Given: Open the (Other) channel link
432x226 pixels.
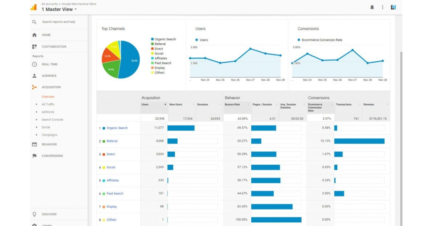Looking at the screenshot, I should coord(112,220).
